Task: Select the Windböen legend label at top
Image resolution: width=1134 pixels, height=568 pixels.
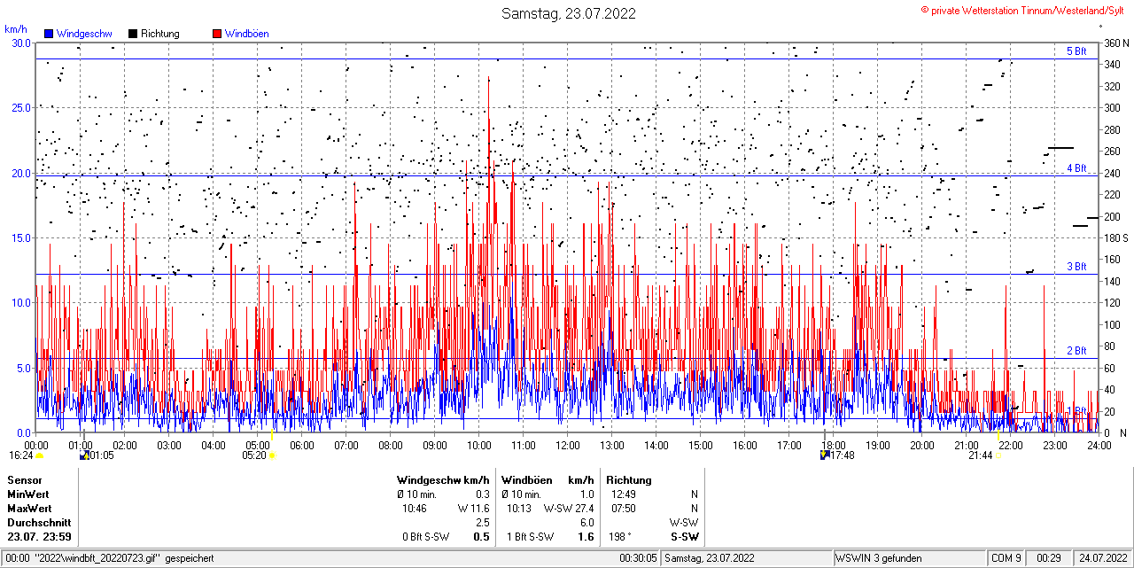Action: point(247,34)
